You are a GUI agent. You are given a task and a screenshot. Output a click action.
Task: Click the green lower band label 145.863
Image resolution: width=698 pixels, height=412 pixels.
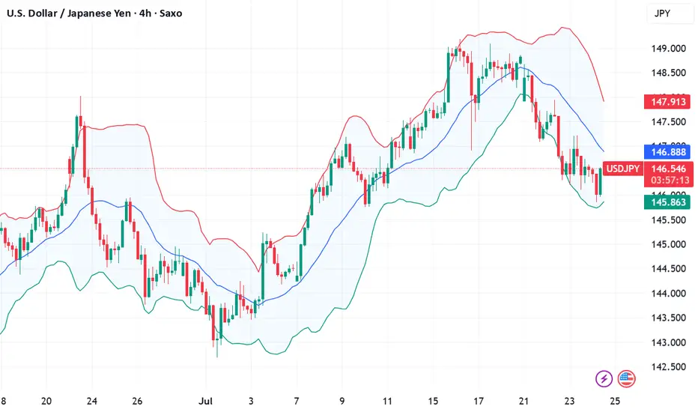tap(667, 202)
